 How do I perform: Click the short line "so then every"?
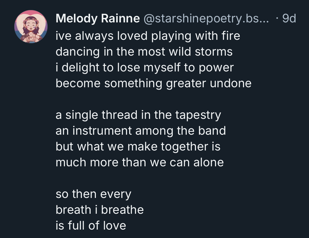93,194
